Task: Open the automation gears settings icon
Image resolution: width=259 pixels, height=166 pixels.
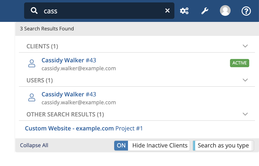Action: [184, 11]
